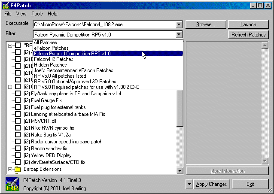Tick the Recon window fix checkbox
274x194 pixels.
click(x=18, y=148)
